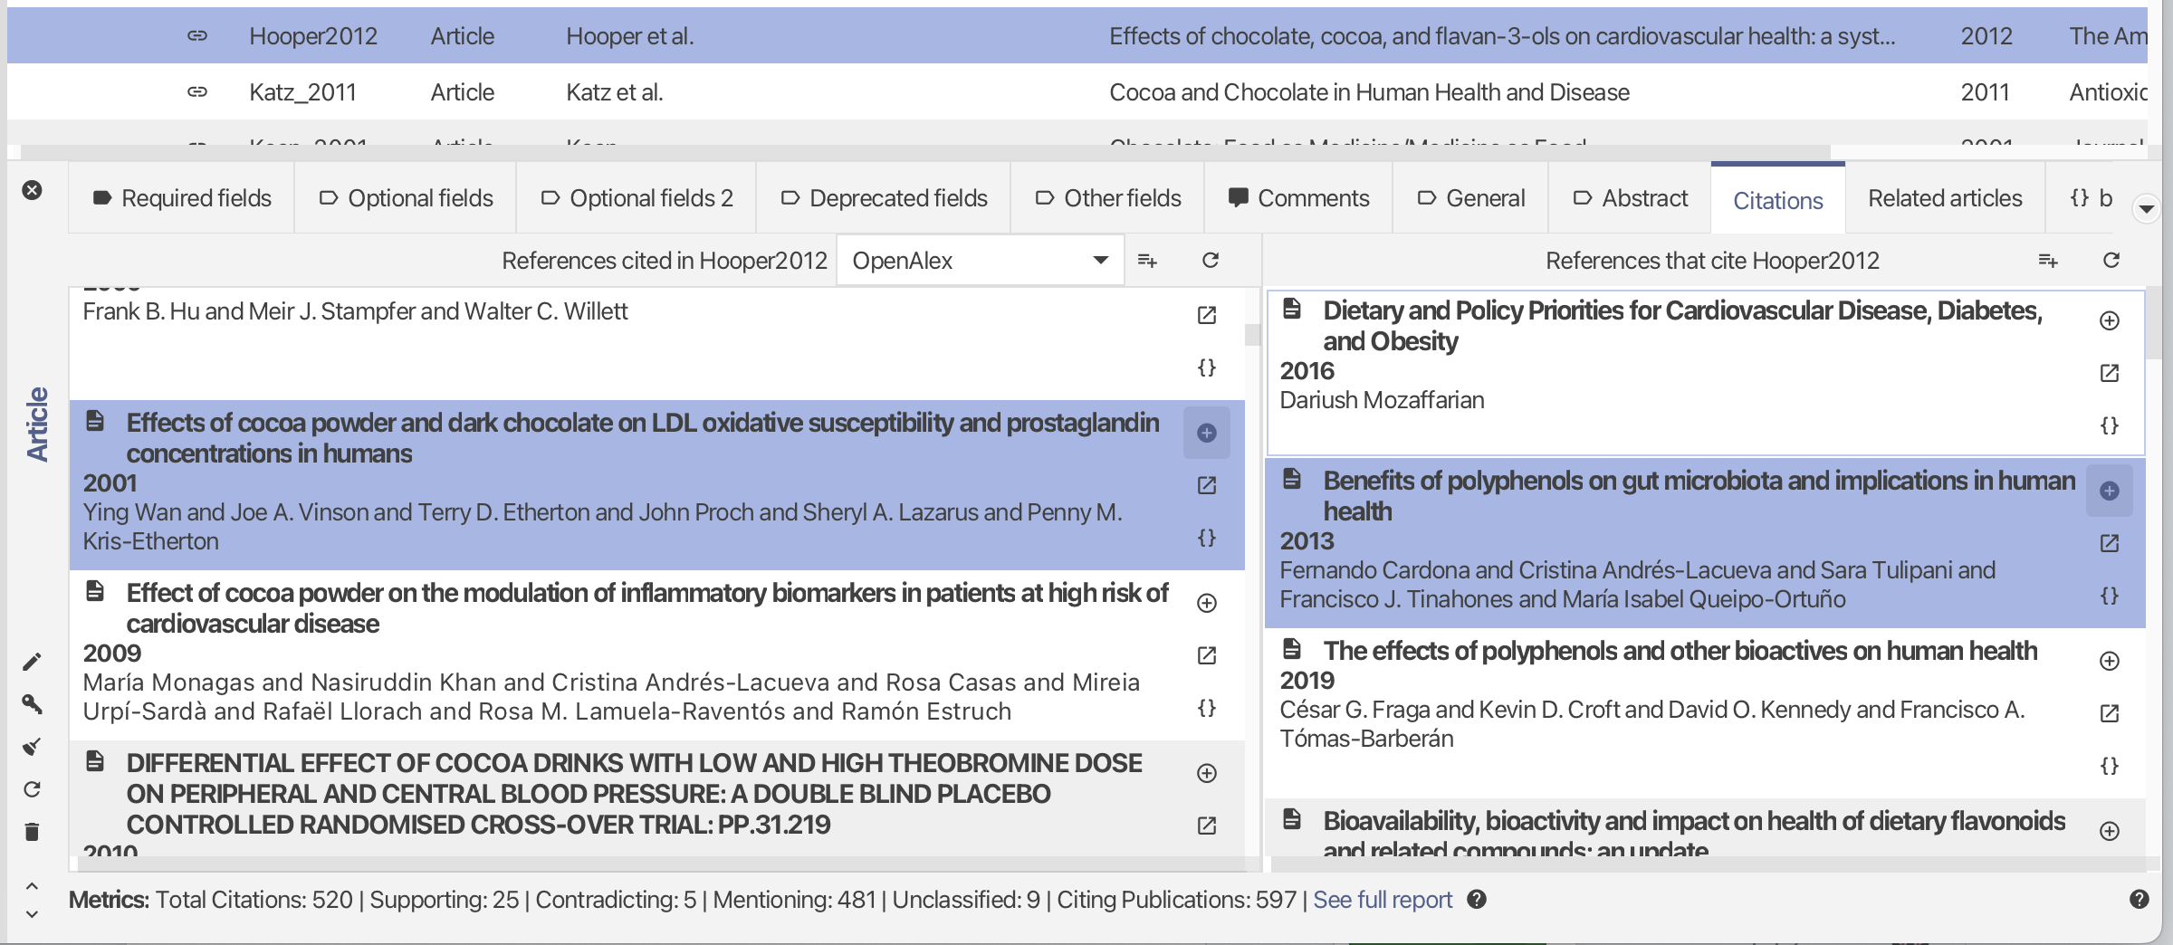2173x945 pixels.
Task: Refresh the 'References that cite Hooper2012' list
Action: click(x=2111, y=261)
